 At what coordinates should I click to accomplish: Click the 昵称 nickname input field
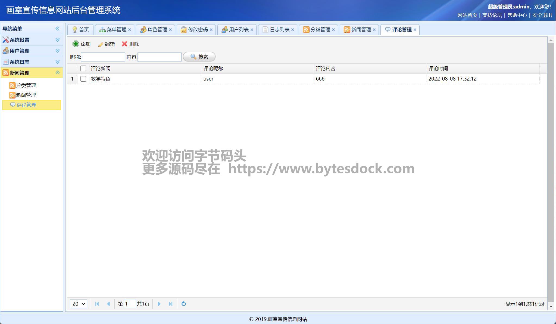103,57
